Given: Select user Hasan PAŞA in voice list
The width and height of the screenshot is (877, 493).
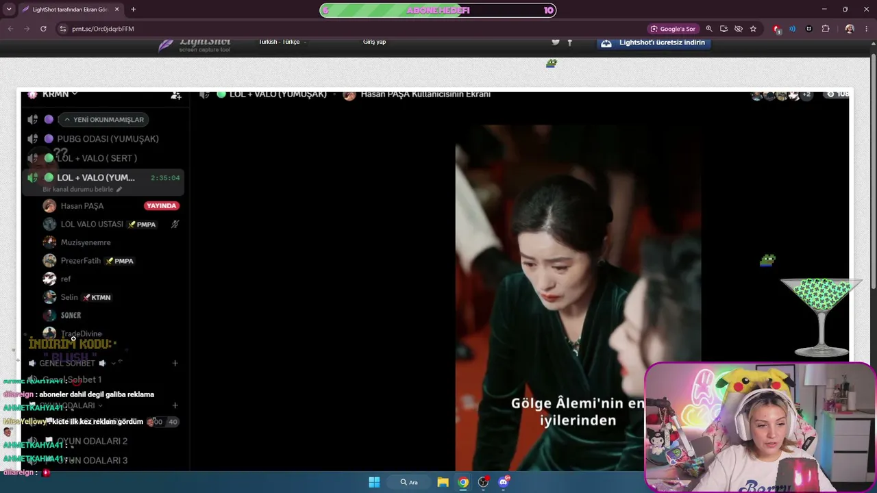Looking at the screenshot, I should pyautogui.click(x=82, y=206).
